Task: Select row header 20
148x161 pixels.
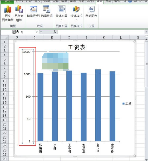Action: coord(4,124)
